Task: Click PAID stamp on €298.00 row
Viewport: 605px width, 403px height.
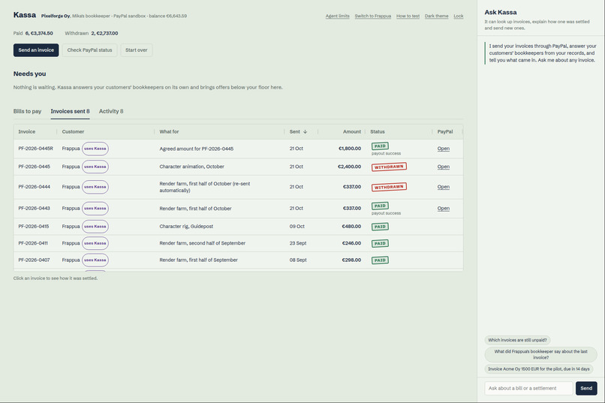Action: pos(380,260)
